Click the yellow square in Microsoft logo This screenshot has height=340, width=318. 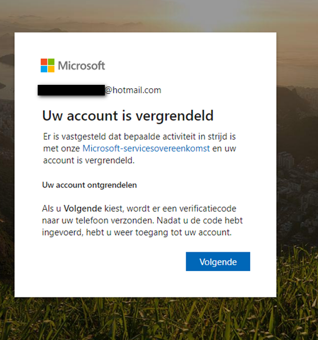(51, 69)
